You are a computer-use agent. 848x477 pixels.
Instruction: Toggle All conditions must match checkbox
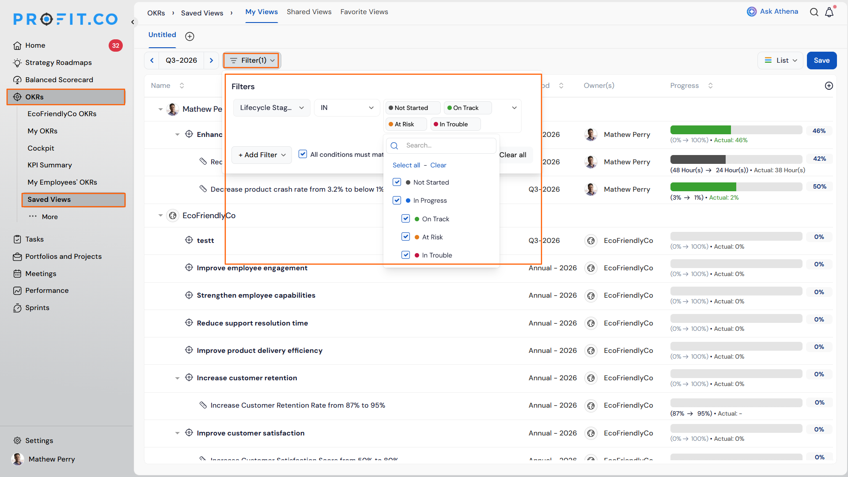point(303,154)
